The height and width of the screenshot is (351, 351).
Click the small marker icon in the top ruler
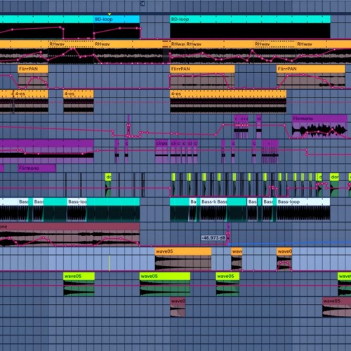point(143,4)
